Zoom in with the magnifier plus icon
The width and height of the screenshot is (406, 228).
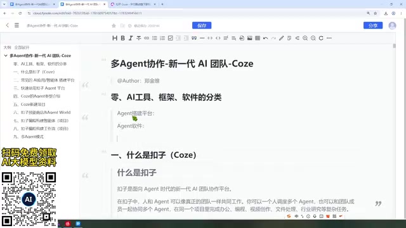pos(305,38)
